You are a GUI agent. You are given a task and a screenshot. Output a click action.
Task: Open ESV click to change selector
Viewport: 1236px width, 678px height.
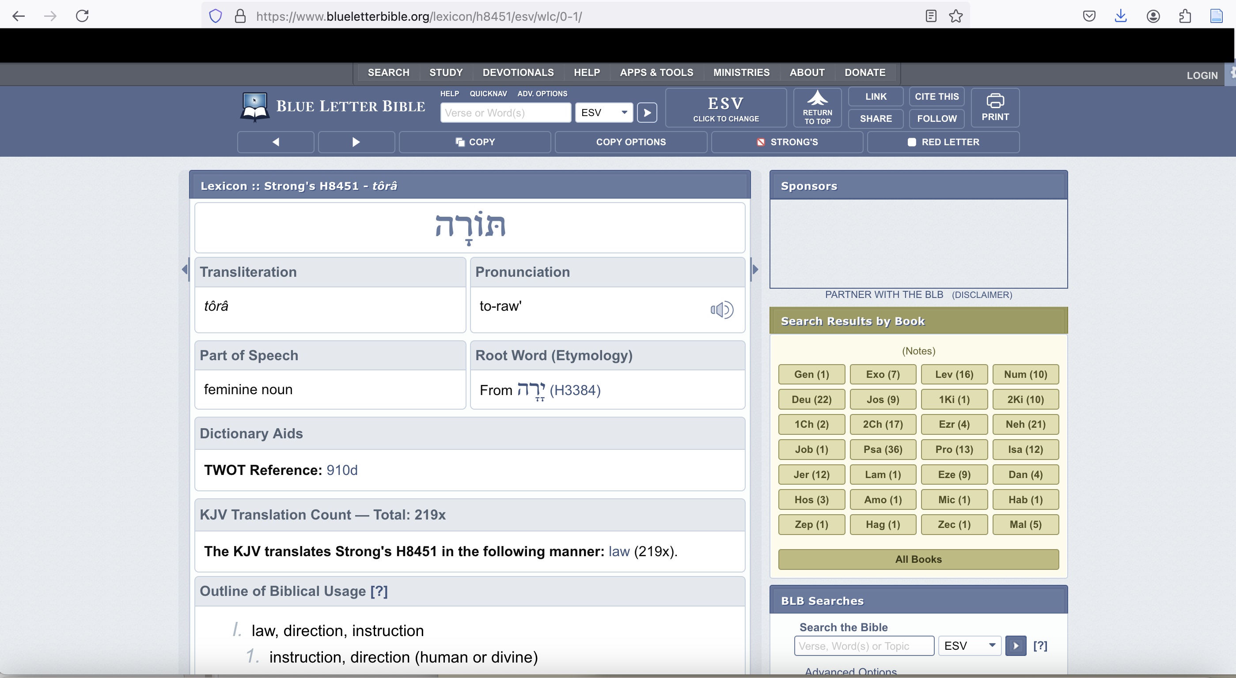(725, 107)
